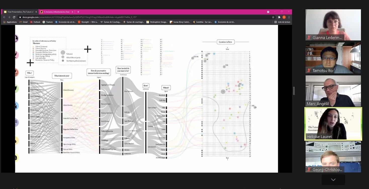Click Tamotsu Ito's muted microphone icon
Screen dimensions: 369x189
(309, 71)
